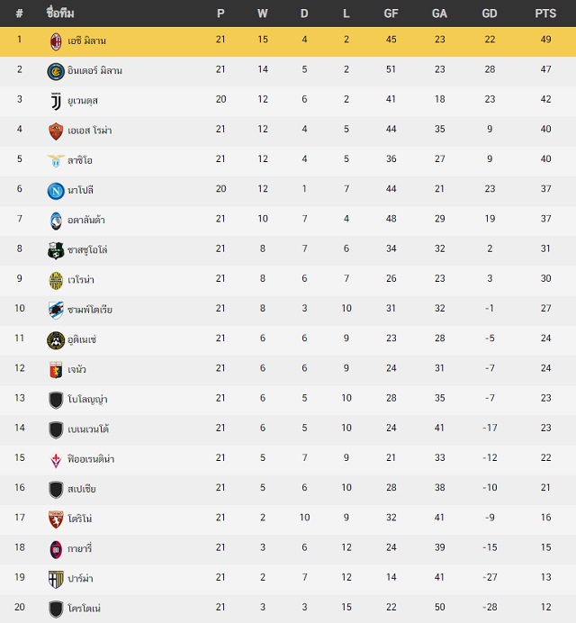Click the Atalanta club crest
This screenshot has height=623, width=576.
(56, 221)
